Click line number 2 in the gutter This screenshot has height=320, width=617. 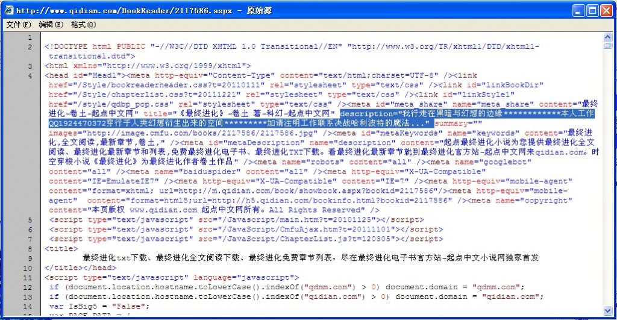click(x=30, y=47)
